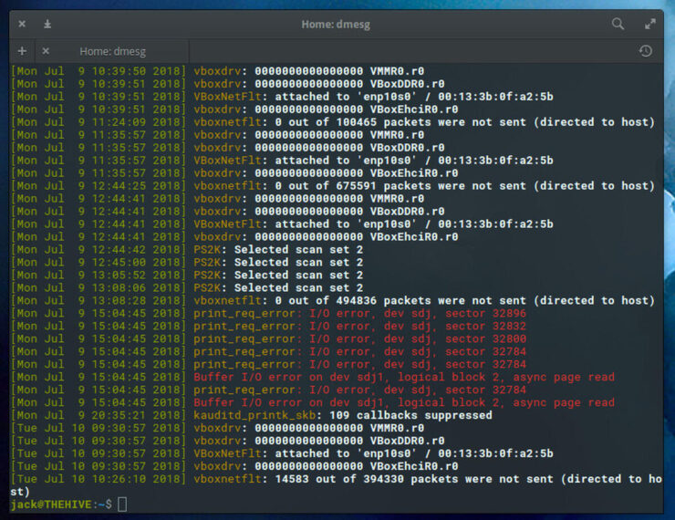Open a new terminal tab with plus
Viewport: 675px width, 520px height.
[22, 51]
